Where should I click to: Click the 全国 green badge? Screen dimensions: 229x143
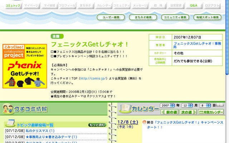pyautogui.click(x=57, y=36)
